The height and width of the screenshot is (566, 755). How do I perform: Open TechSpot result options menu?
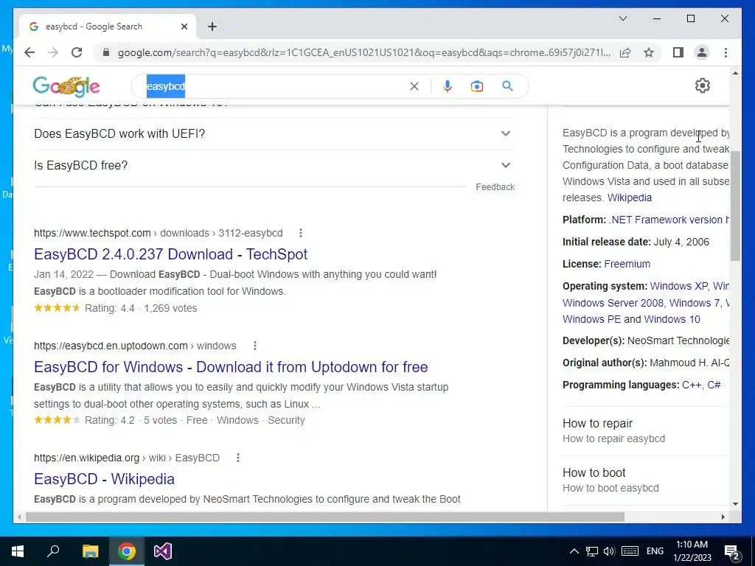coord(301,233)
